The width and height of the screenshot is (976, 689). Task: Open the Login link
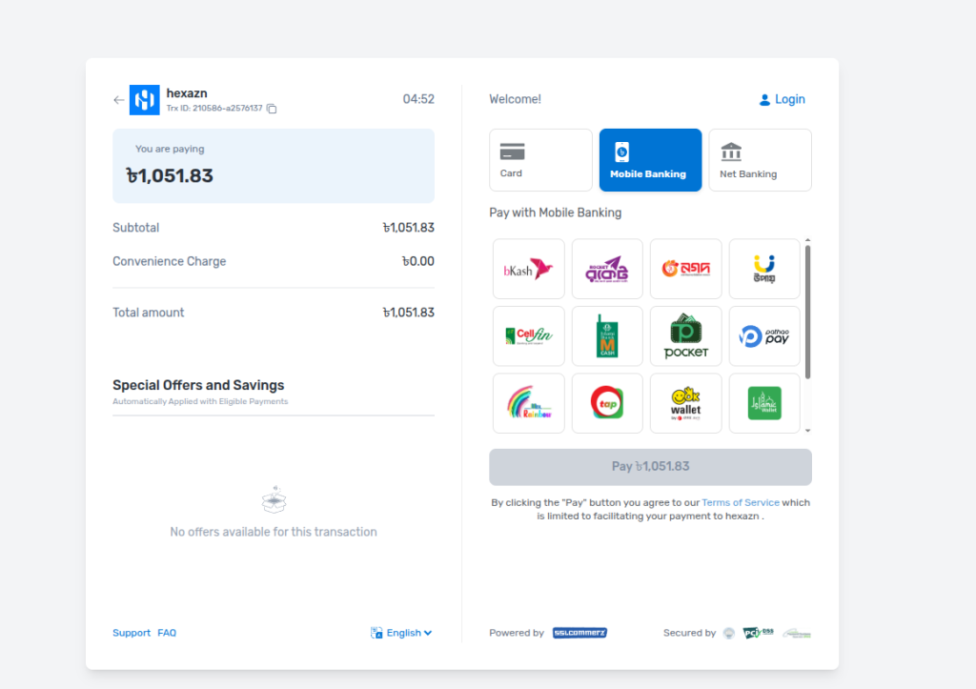point(783,99)
